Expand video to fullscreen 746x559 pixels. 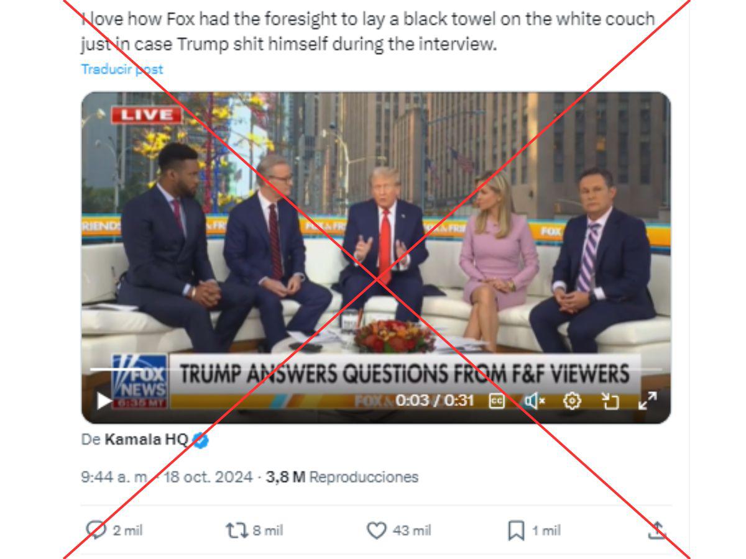[648, 401]
